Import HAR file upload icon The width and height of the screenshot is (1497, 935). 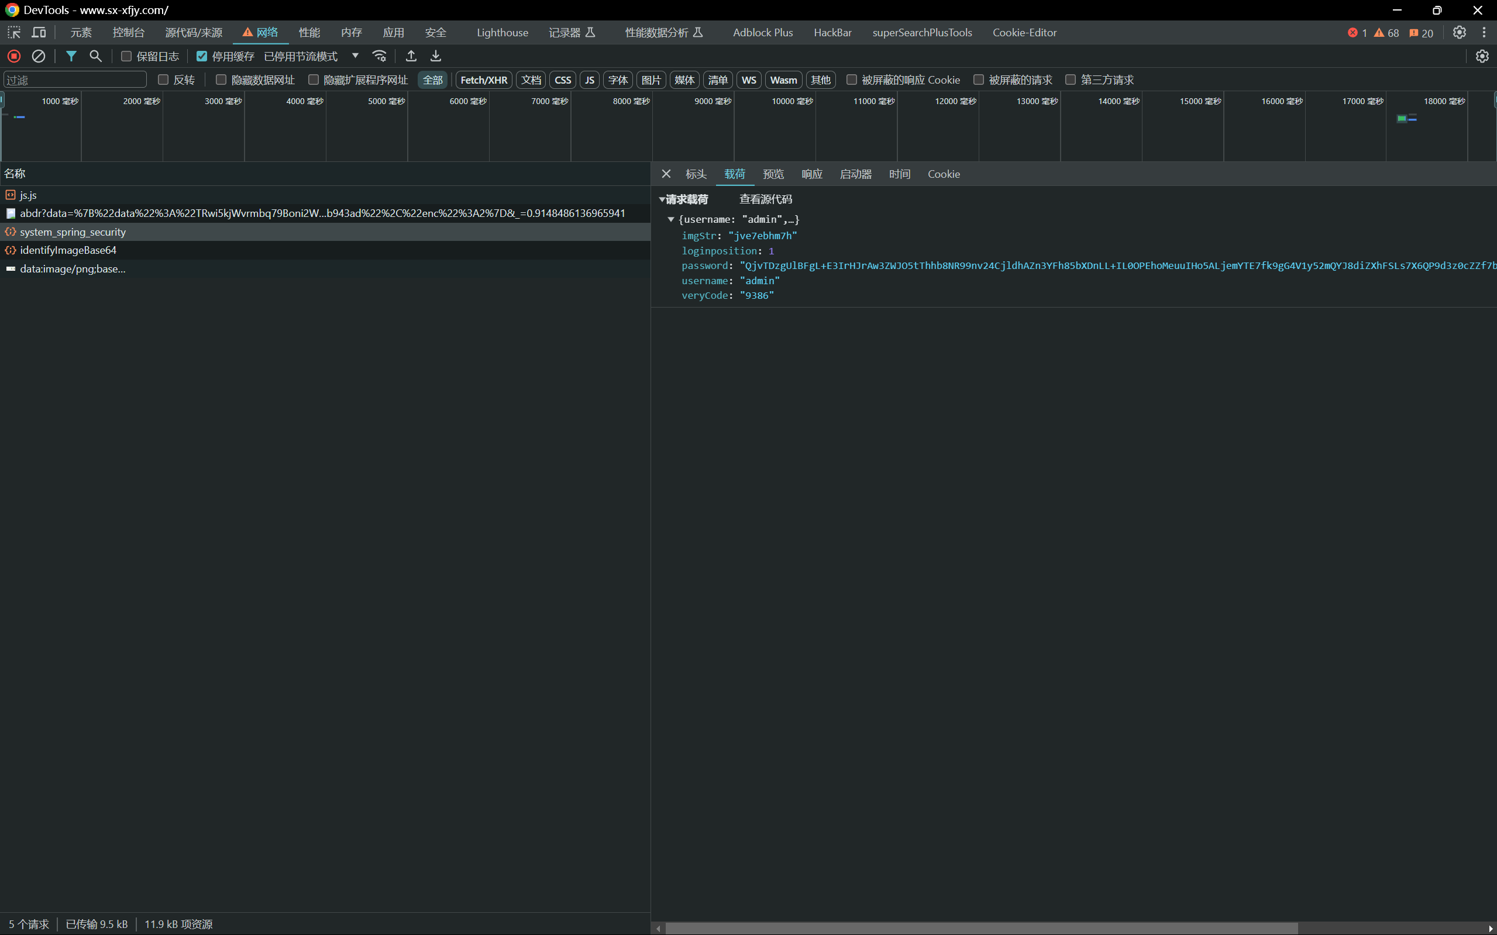point(411,56)
